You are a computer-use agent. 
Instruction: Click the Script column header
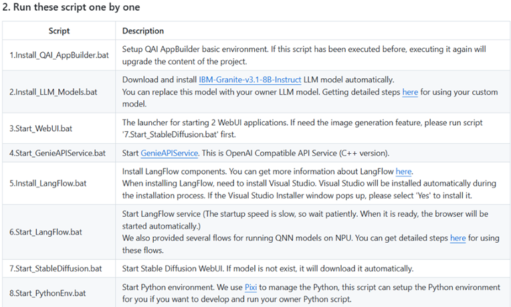[59, 31]
